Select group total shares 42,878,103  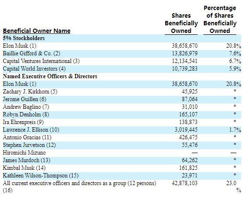click(x=185, y=183)
